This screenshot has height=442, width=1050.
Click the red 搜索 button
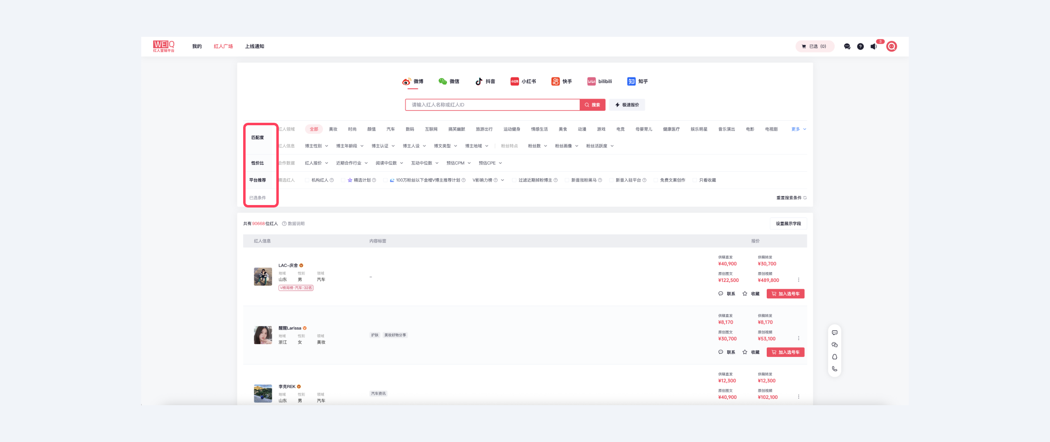click(592, 105)
